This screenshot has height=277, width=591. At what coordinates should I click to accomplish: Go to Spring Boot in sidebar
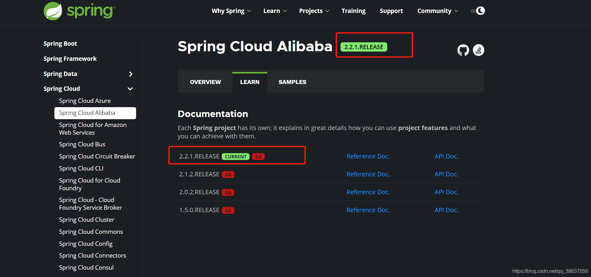pos(60,44)
